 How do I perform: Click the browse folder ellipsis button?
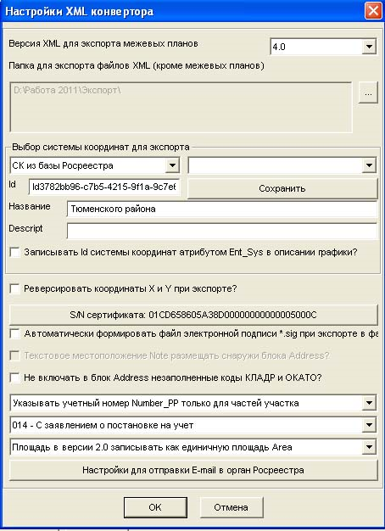(368, 92)
